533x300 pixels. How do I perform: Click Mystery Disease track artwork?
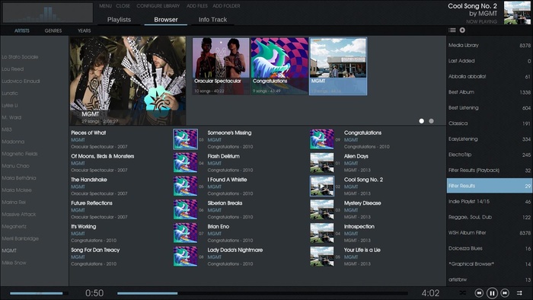(322, 209)
